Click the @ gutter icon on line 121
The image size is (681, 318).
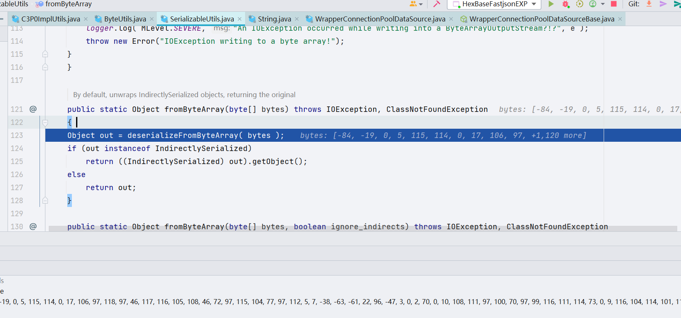tap(33, 109)
